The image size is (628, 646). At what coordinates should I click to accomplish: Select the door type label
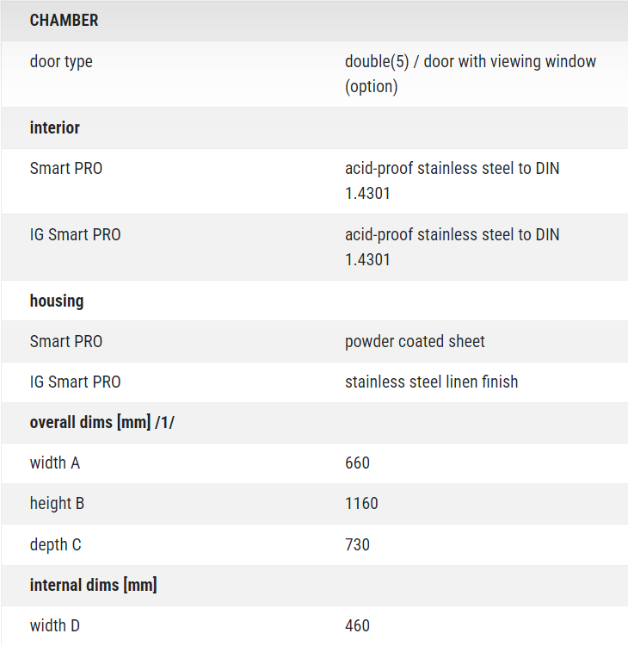[x=61, y=62]
